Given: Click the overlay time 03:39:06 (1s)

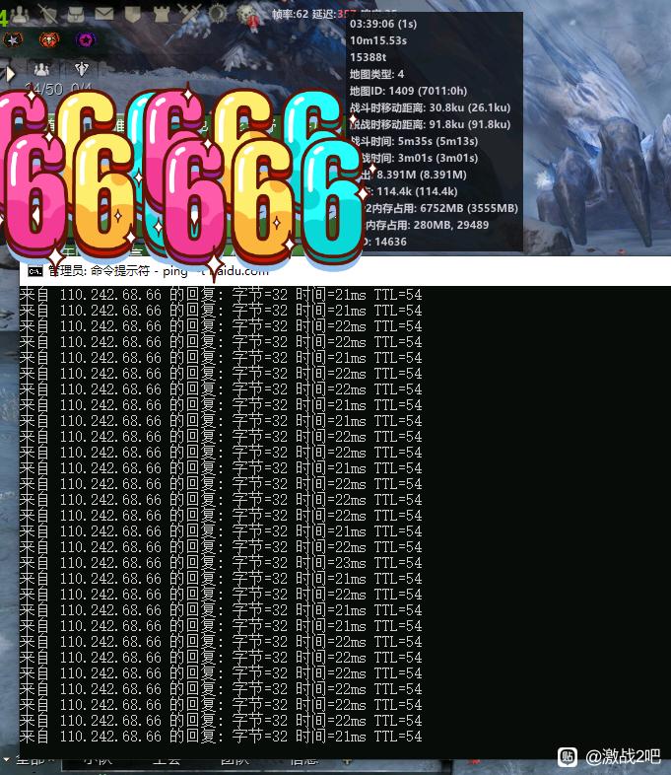Looking at the screenshot, I should pyautogui.click(x=383, y=24).
